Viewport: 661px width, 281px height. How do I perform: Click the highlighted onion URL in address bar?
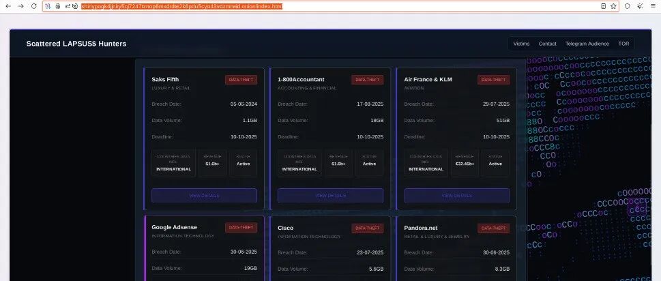point(181,6)
